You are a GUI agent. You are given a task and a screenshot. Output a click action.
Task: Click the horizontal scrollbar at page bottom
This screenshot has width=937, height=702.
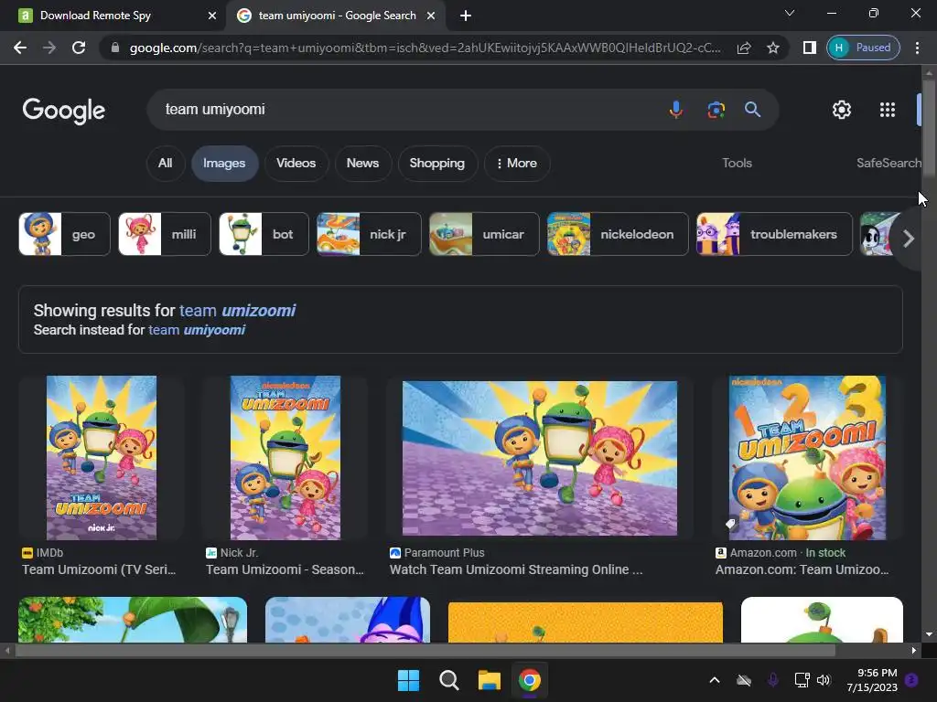coord(425,651)
